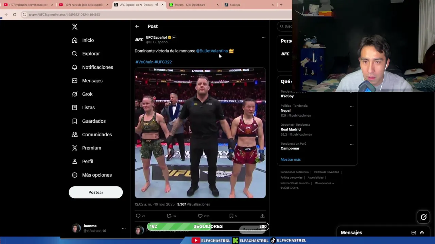Click the Premium X icon
This screenshot has height=244, width=435.
tap(75, 148)
